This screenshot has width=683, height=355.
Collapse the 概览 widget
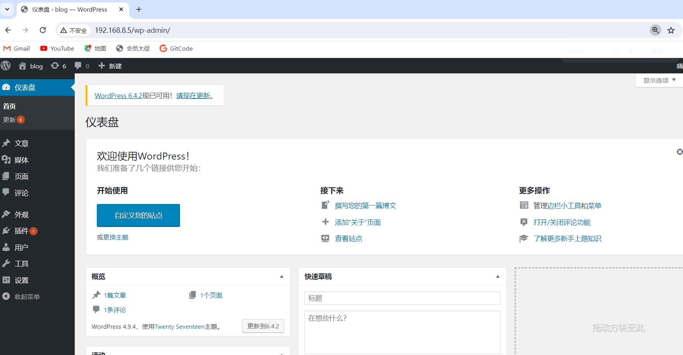click(x=281, y=277)
